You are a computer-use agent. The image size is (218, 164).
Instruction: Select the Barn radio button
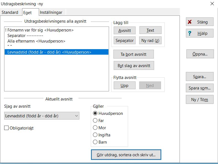click(x=95, y=142)
